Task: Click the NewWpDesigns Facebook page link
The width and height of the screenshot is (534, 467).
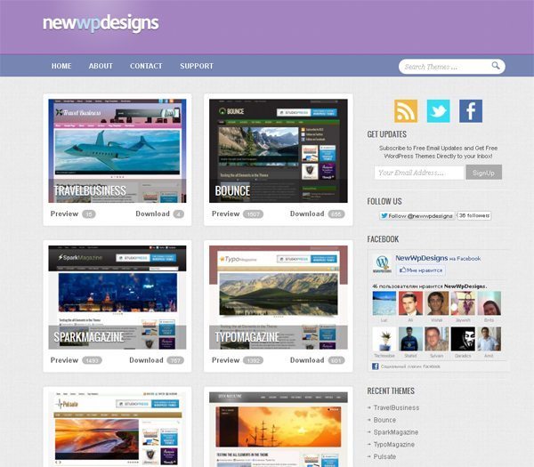Action: pos(421,258)
